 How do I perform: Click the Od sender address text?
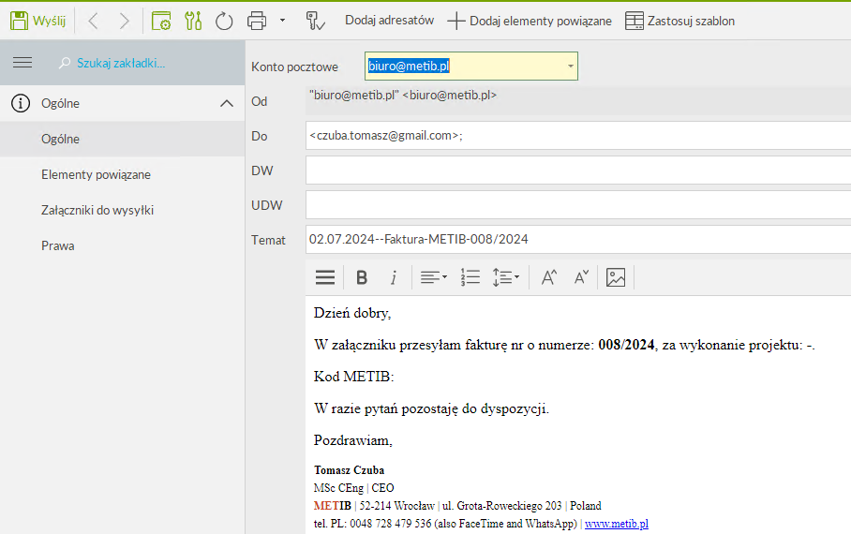[x=403, y=96]
